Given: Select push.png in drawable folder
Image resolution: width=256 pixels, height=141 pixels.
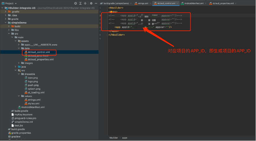Looking at the screenshot, I should pyautogui.click(x=33, y=85).
